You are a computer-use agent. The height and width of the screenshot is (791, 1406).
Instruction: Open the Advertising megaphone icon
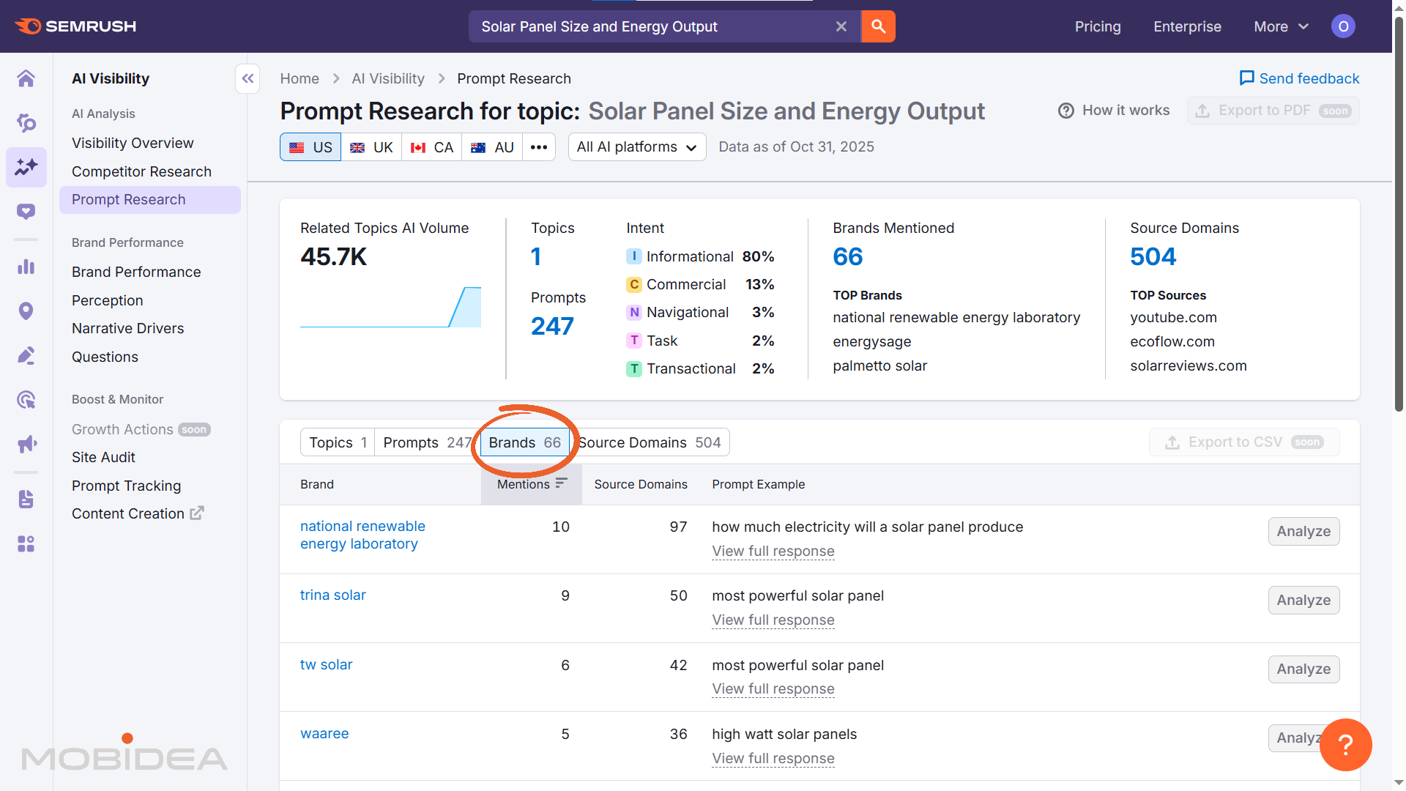coord(26,444)
